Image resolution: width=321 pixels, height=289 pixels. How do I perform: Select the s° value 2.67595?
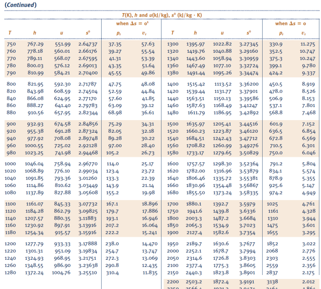tap(88, 58)
